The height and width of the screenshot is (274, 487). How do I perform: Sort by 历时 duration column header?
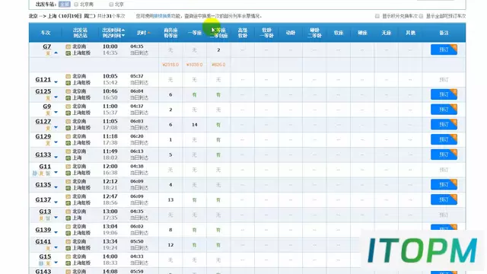coord(144,33)
